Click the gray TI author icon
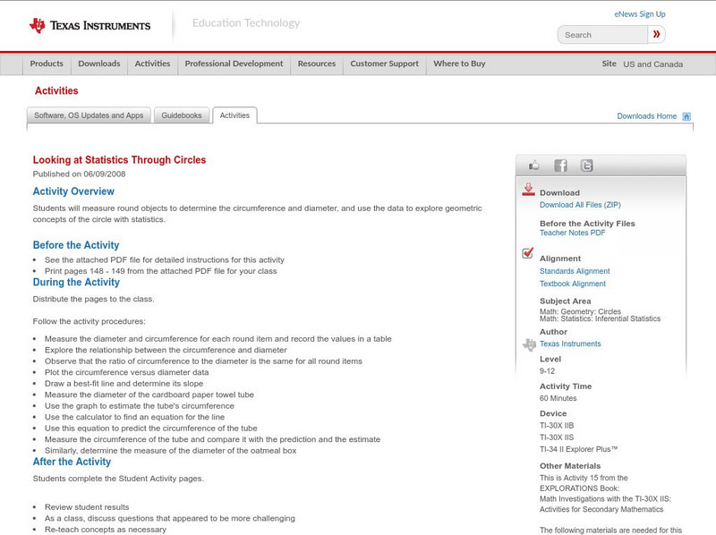This screenshot has width=716, height=535. [x=529, y=344]
